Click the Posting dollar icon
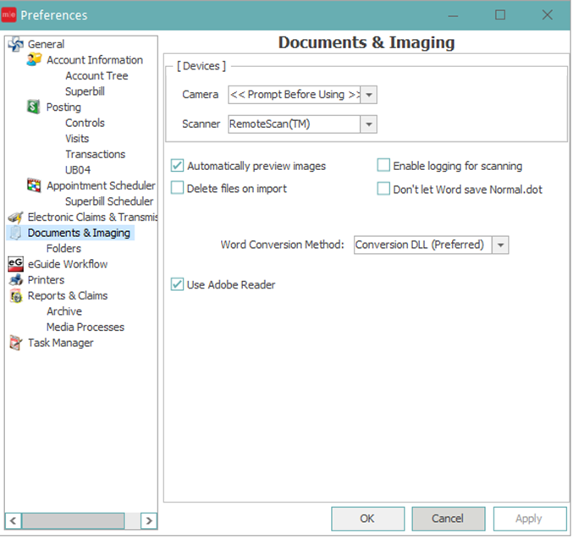This screenshot has width=573, height=539. [x=34, y=107]
